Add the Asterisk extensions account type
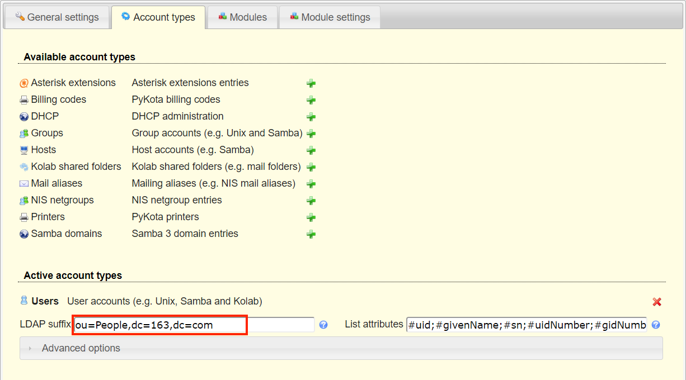The width and height of the screenshot is (686, 380). (x=311, y=83)
